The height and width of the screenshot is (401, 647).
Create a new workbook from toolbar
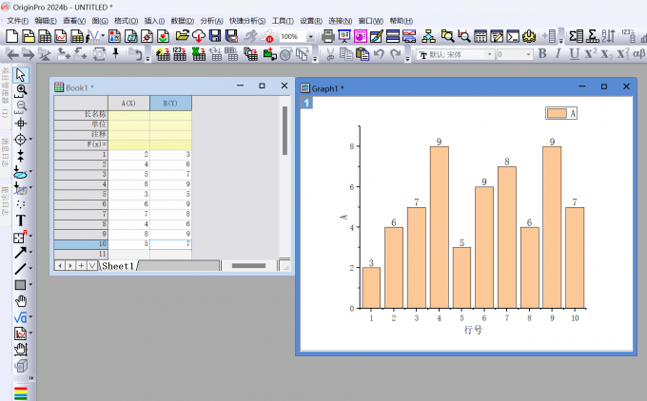click(45, 36)
